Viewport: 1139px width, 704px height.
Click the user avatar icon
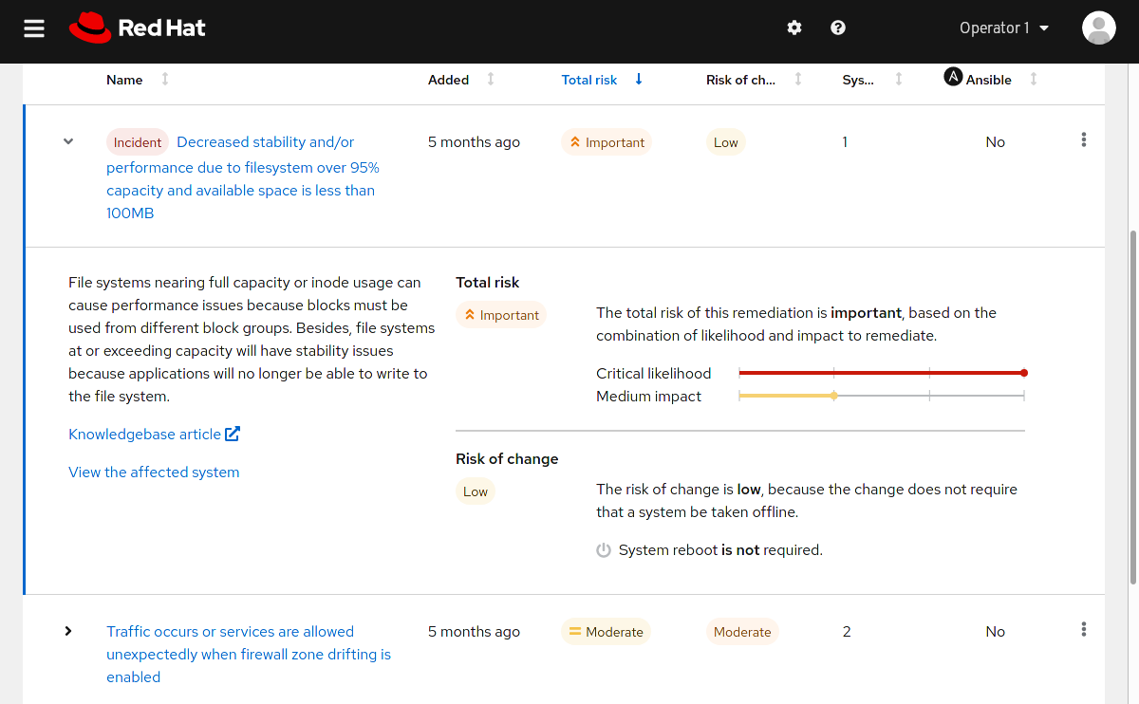(x=1098, y=28)
